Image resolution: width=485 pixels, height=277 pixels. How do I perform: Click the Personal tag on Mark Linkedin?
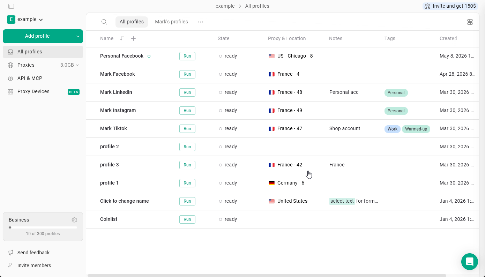point(396,93)
